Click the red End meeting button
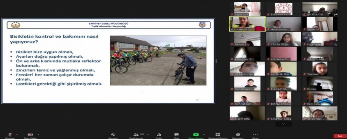 [x=339, y=136]
